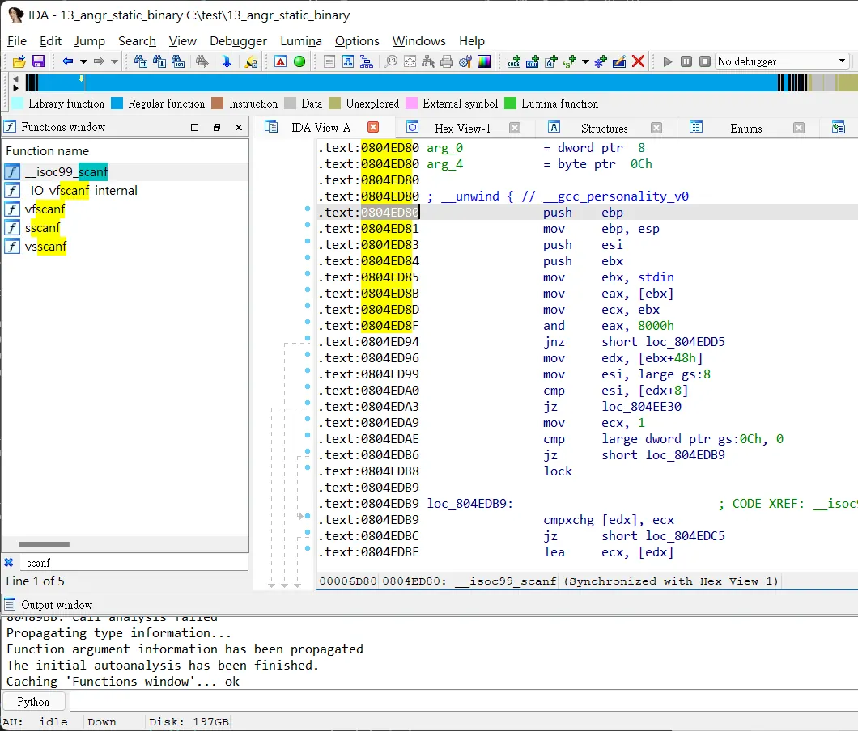Start process with the play button

click(x=668, y=61)
